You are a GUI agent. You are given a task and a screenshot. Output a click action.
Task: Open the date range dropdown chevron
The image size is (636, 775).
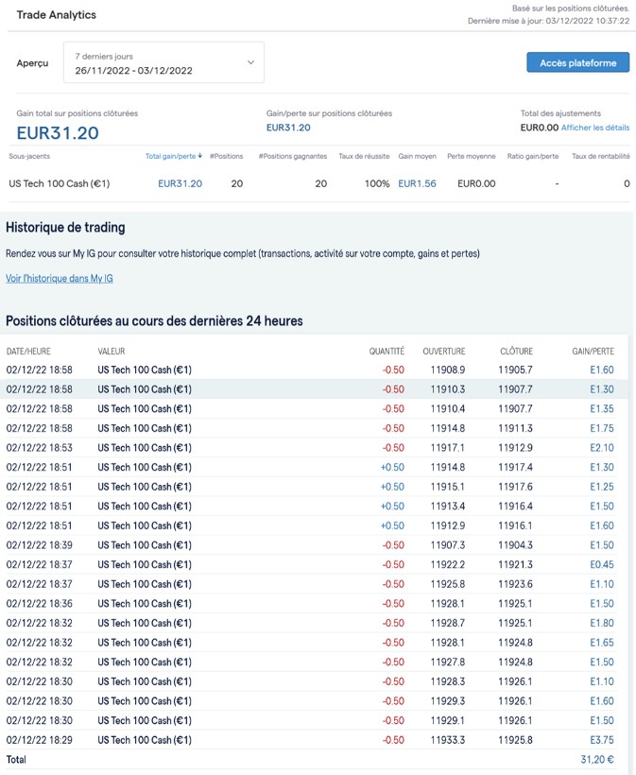[250, 63]
